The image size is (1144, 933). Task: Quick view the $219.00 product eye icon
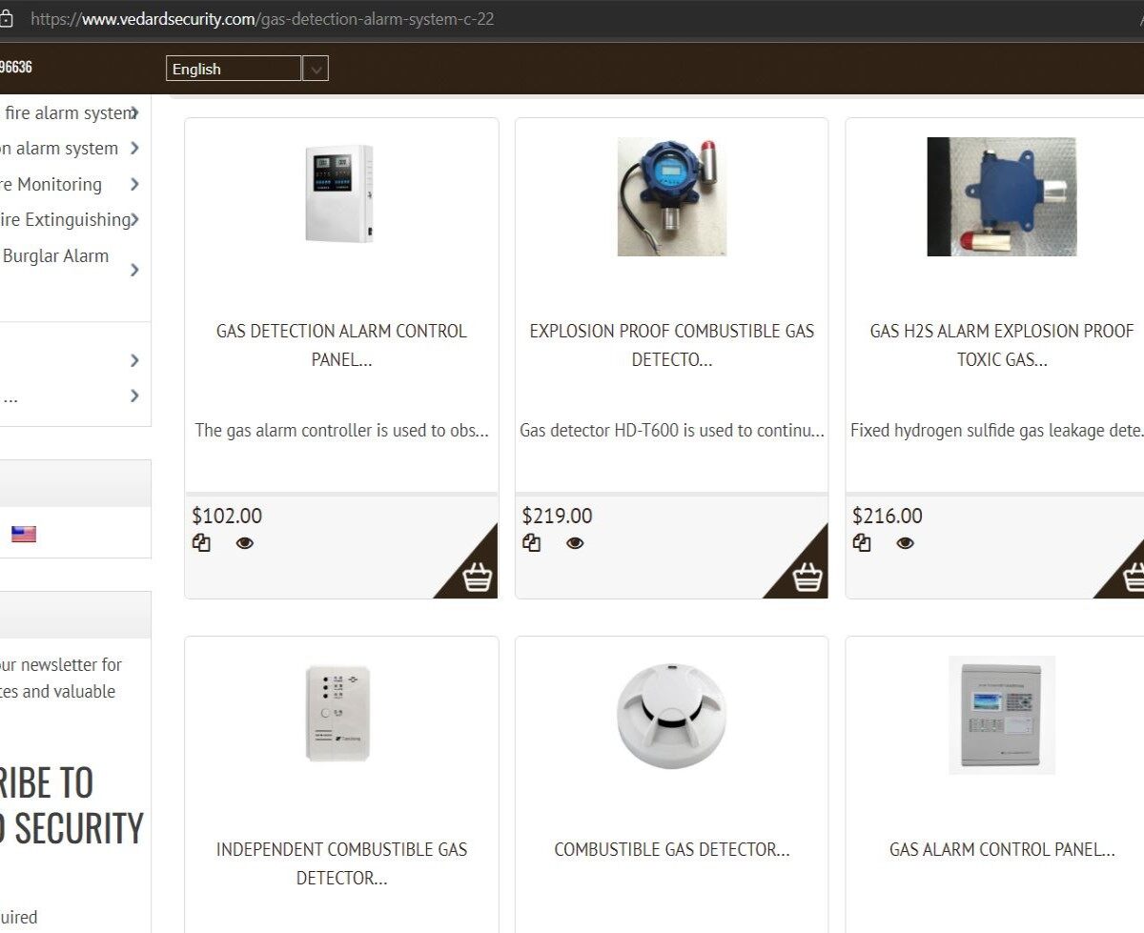pyautogui.click(x=575, y=543)
